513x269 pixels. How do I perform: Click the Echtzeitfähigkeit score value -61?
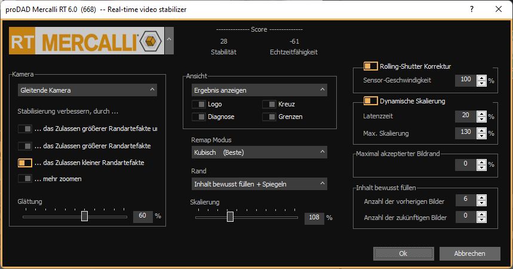pos(294,41)
